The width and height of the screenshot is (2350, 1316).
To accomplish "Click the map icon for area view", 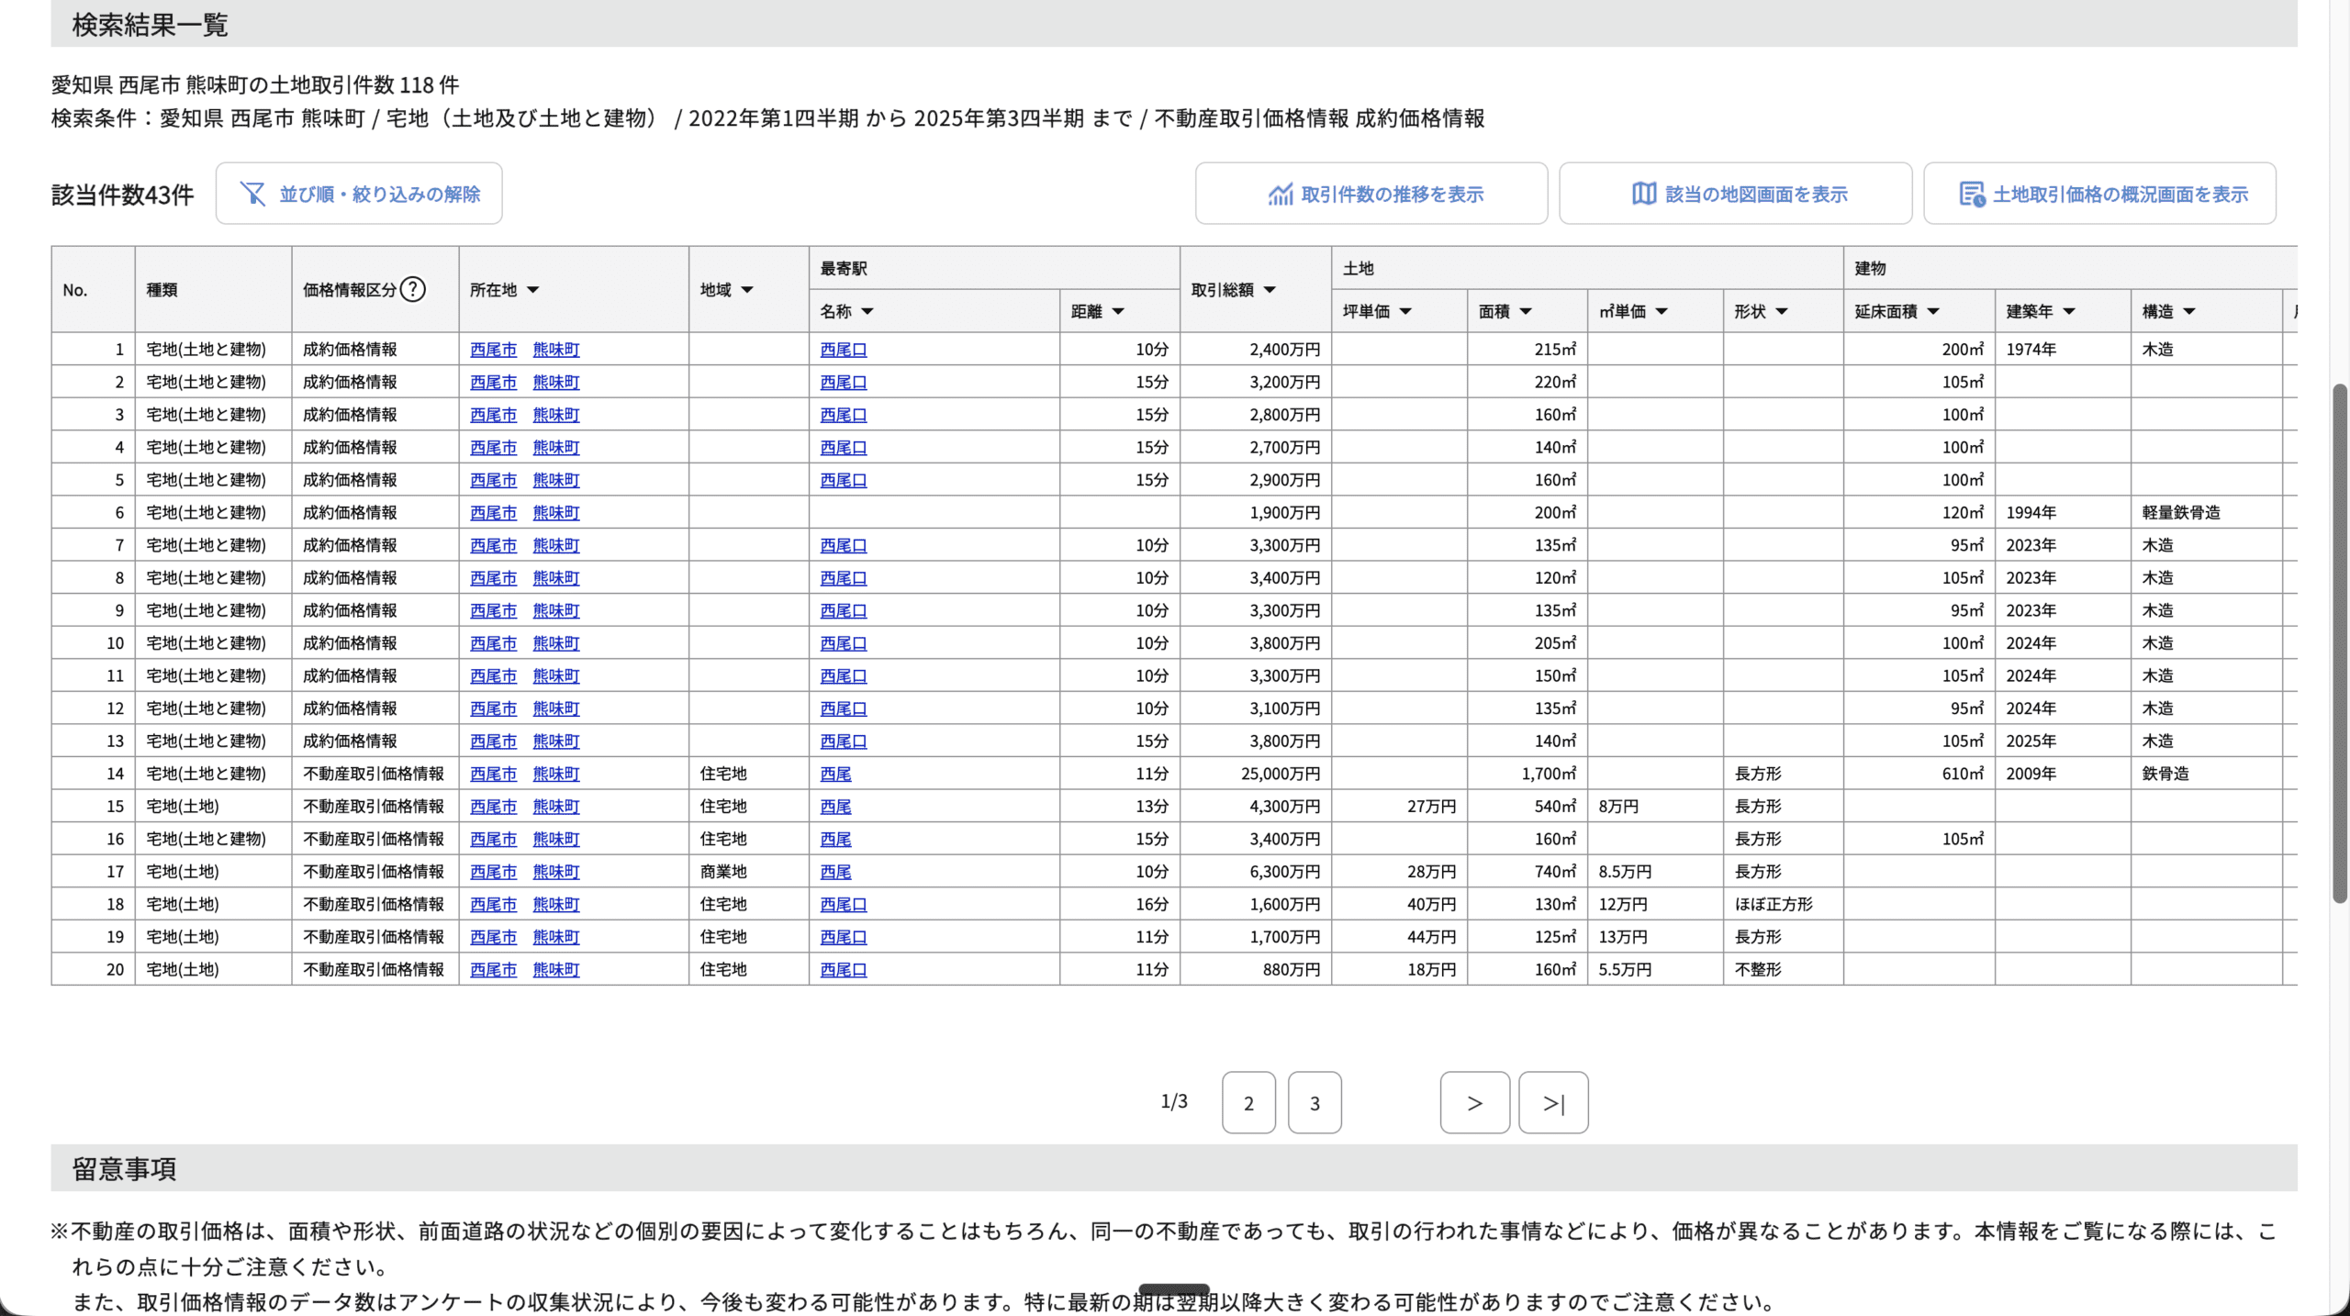I will click(1643, 194).
